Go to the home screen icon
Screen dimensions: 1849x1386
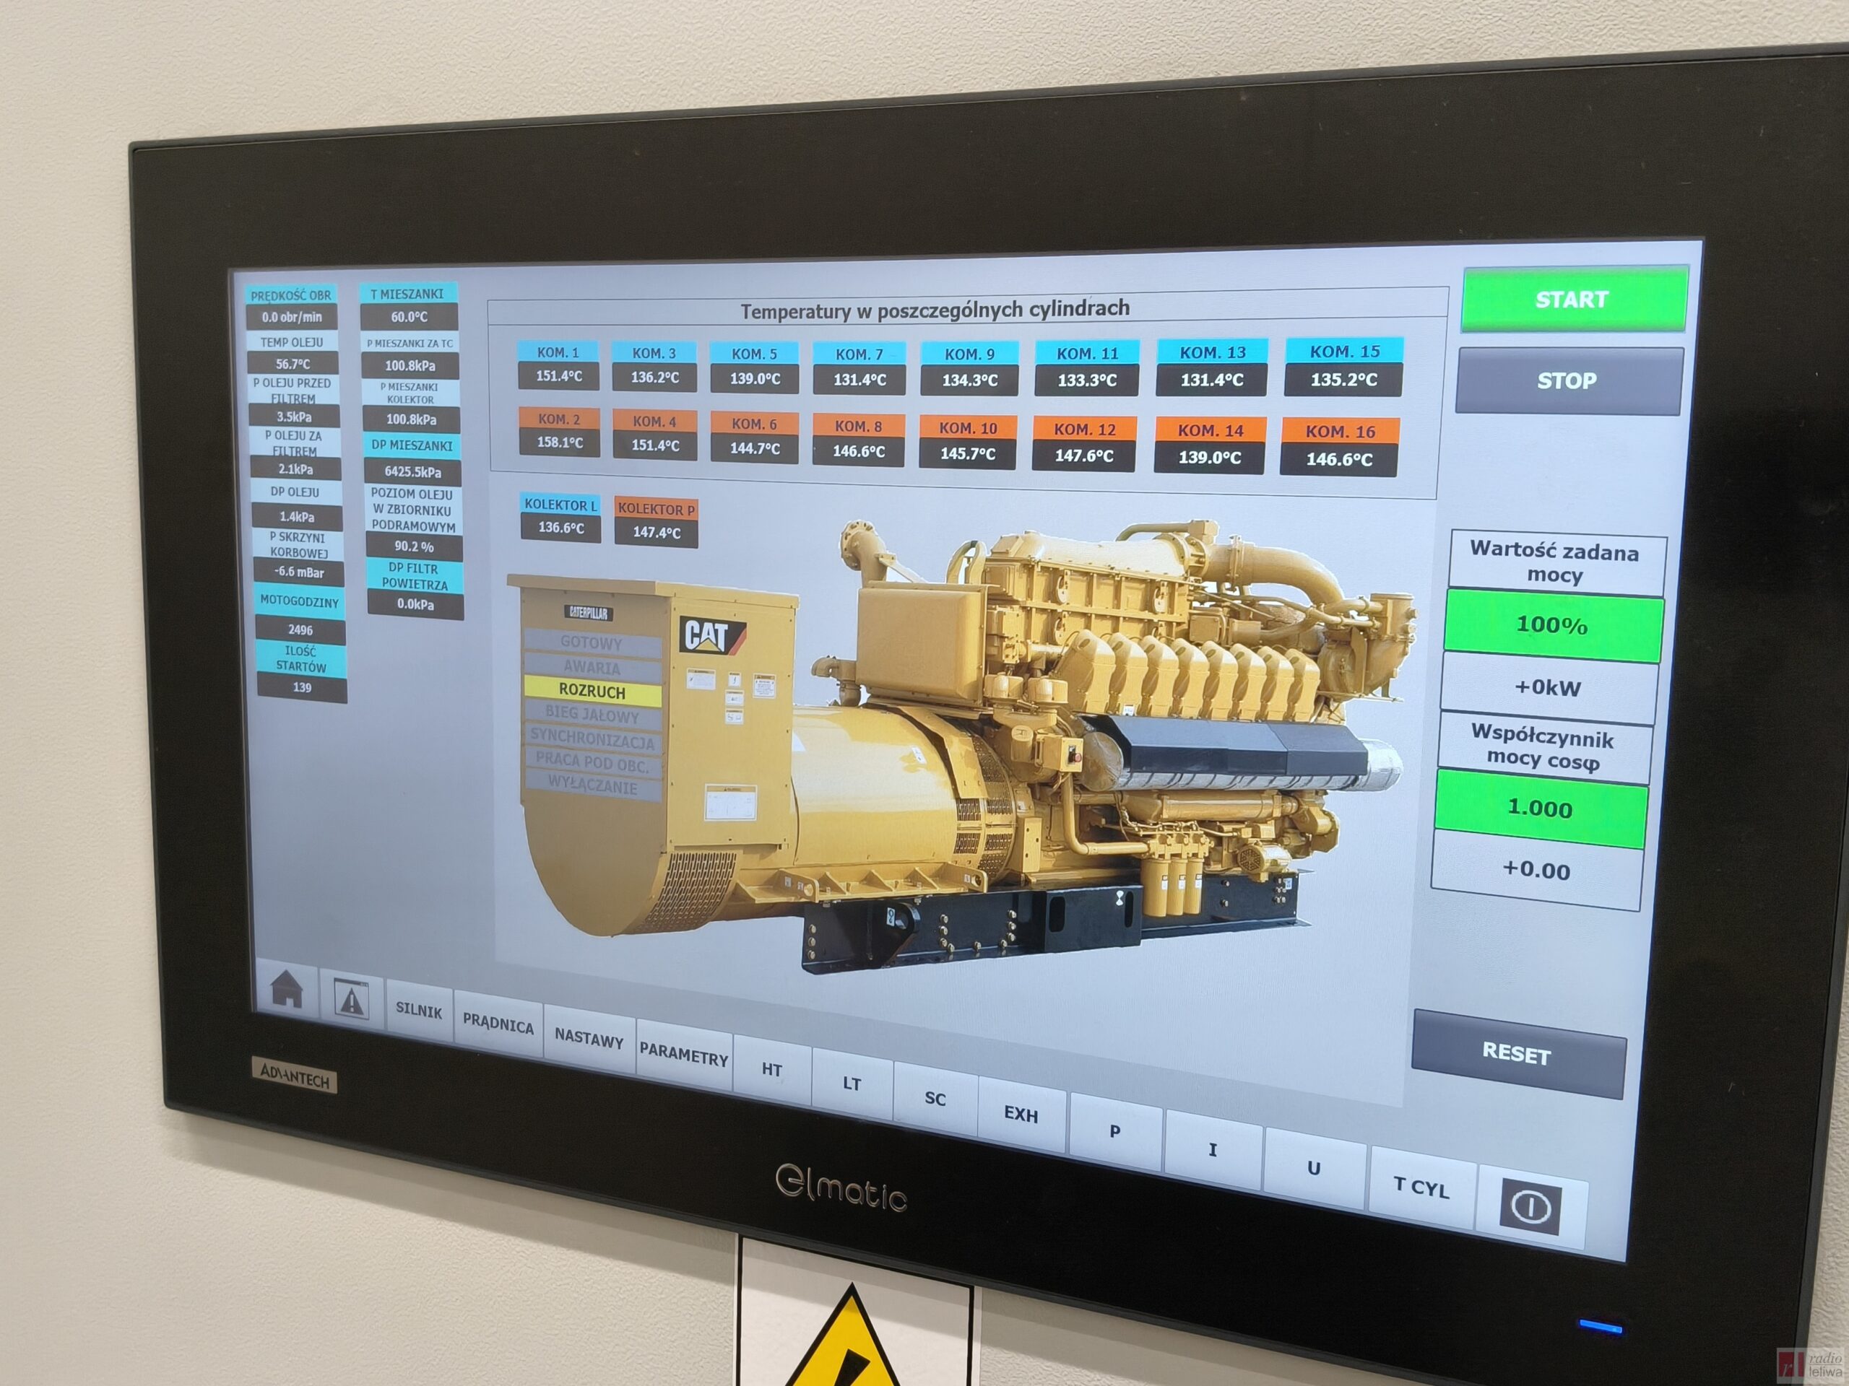286,990
